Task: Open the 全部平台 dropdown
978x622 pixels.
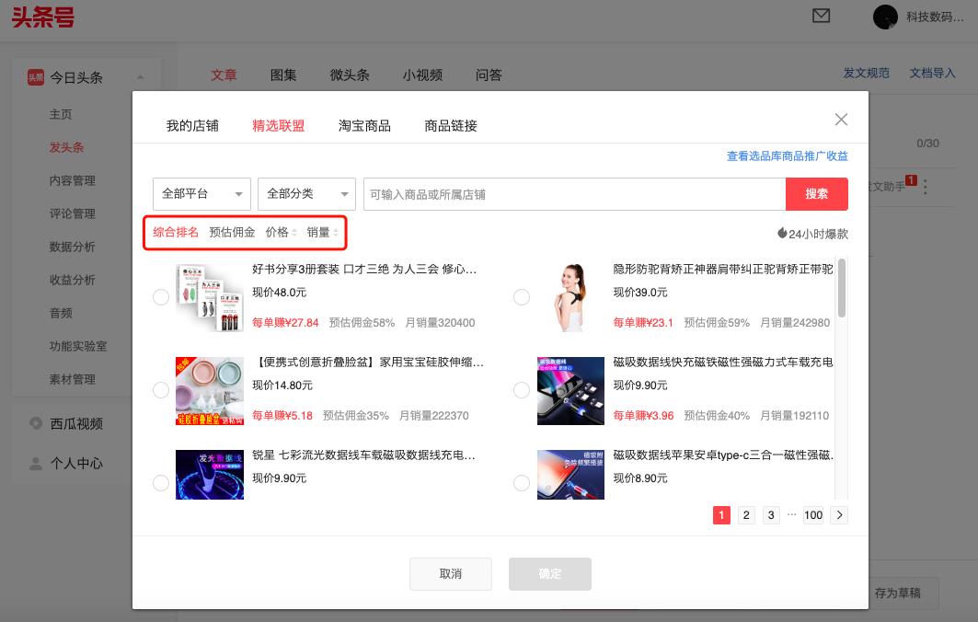Action: point(201,194)
